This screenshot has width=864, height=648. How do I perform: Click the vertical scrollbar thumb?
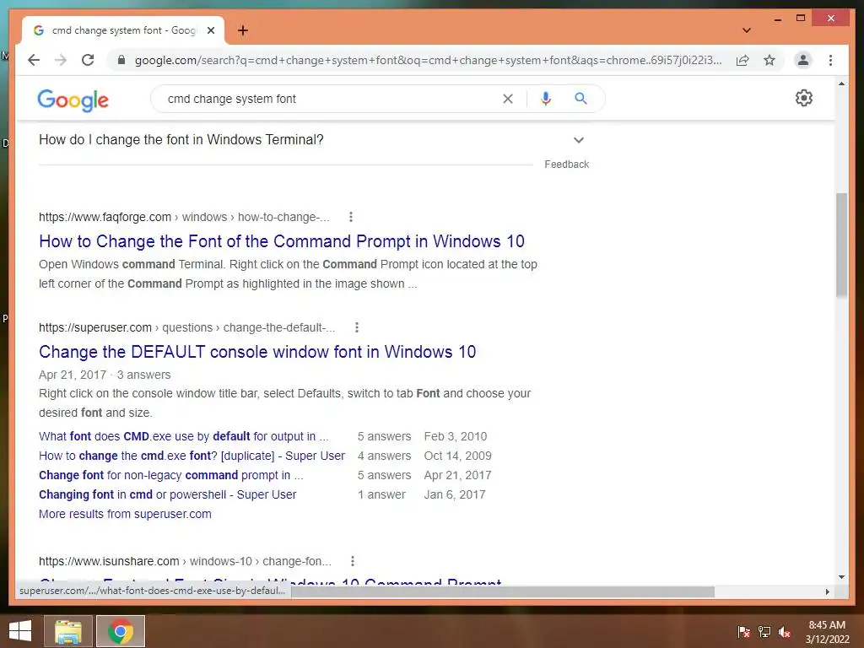[x=841, y=246]
